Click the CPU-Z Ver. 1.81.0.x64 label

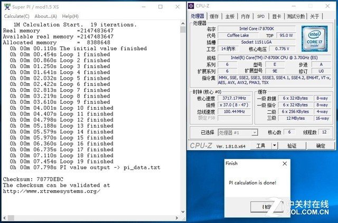point(231,147)
